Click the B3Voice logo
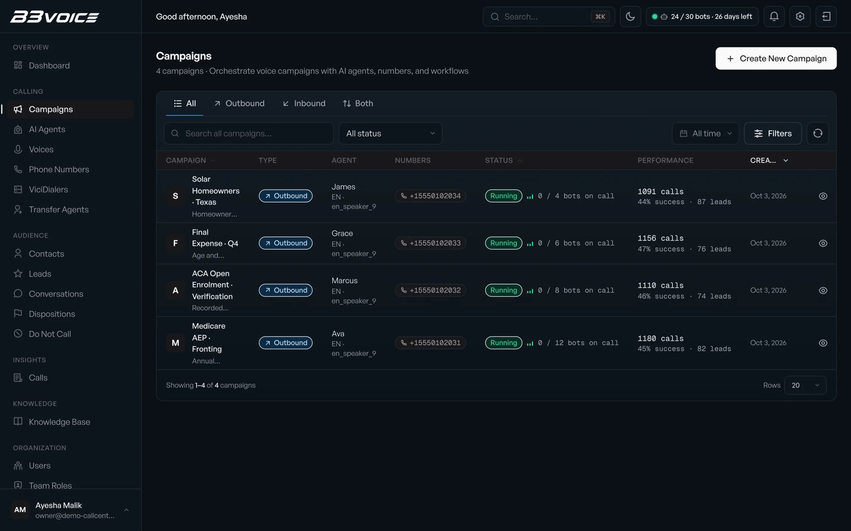The width and height of the screenshot is (851, 531). 55,17
